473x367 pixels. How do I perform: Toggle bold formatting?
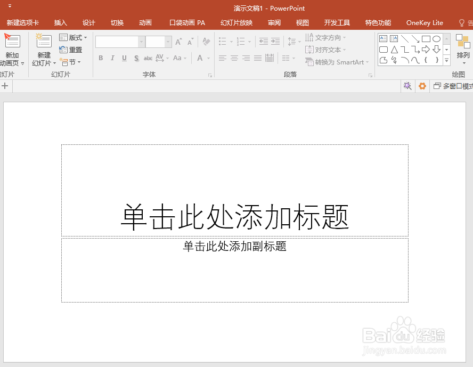(101, 58)
